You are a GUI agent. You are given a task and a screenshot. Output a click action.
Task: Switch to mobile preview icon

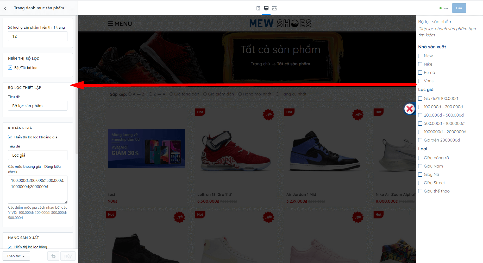tap(258, 8)
